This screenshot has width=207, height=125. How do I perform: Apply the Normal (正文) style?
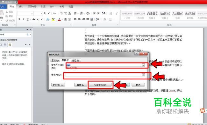tap(127, 16)
